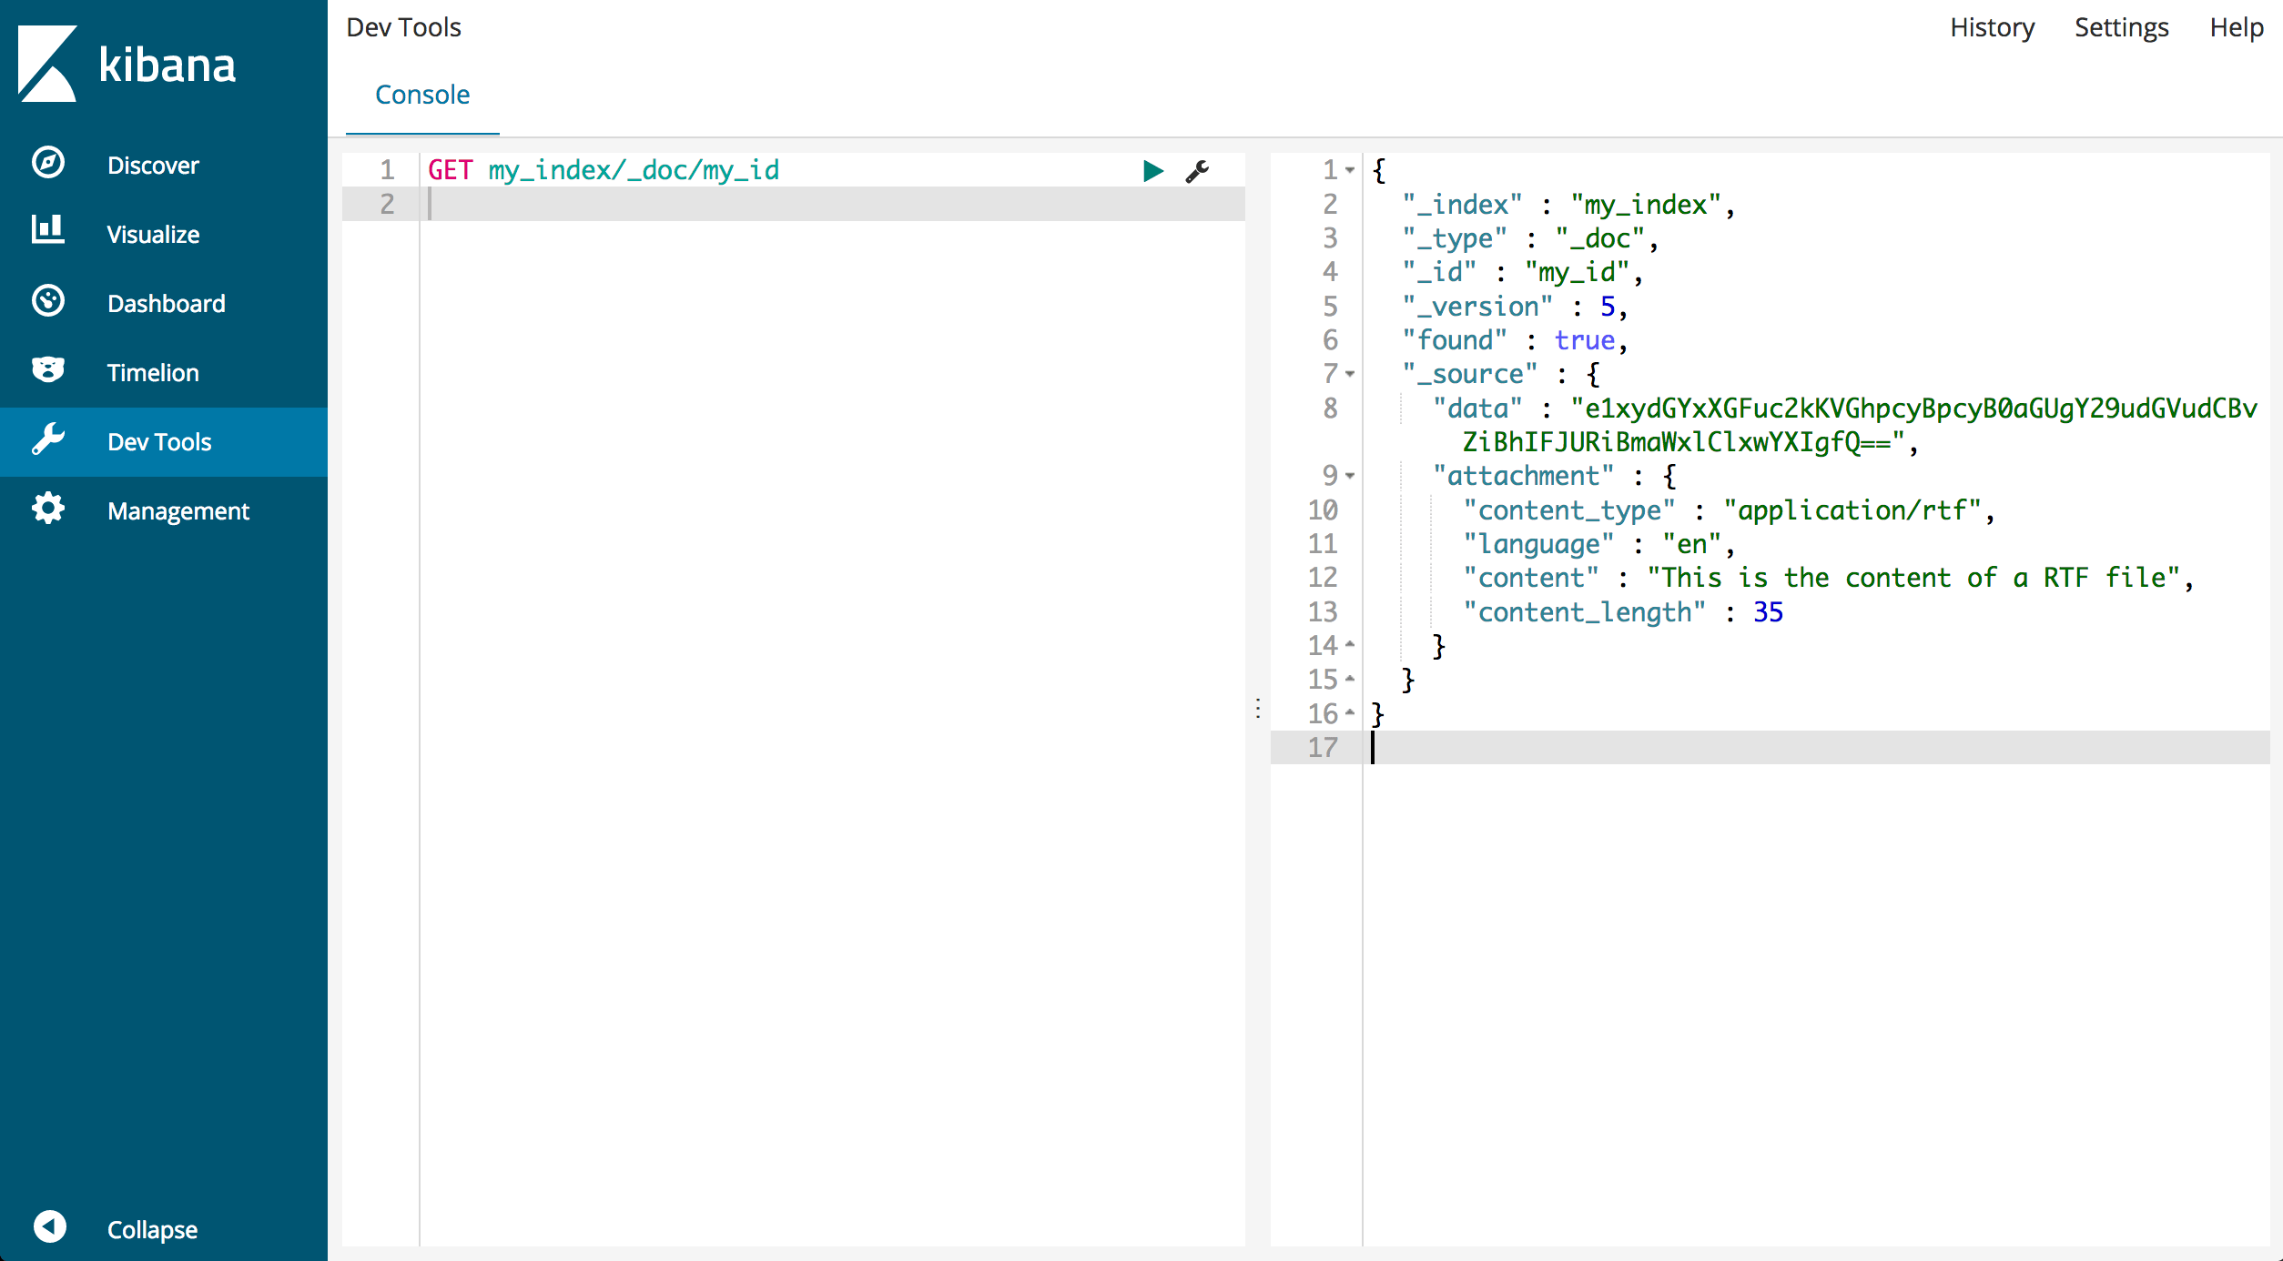Select the Console tab
This screenshot has height=1261, width=2283.
422,95
